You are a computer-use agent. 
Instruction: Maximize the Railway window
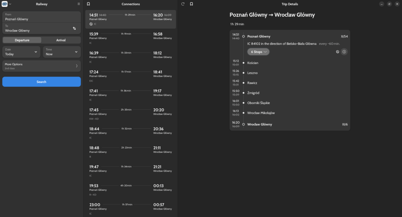(x=389, y=4)
